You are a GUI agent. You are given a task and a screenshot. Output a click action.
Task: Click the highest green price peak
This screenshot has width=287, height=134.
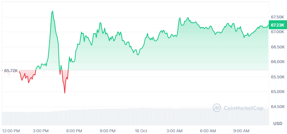[x=52, y=11]
